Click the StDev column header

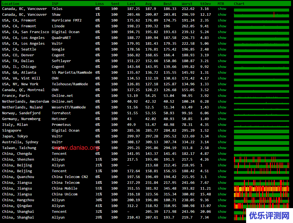tap(206, 4)
